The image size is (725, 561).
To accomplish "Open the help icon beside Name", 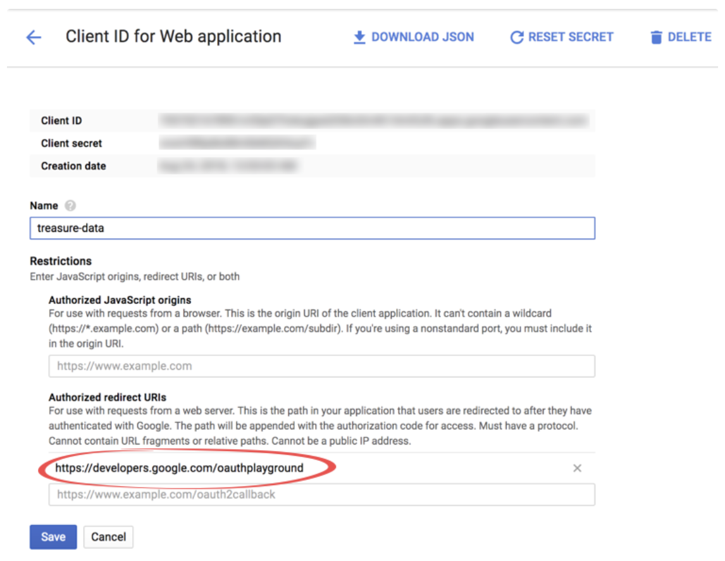I will click(70, 206).
